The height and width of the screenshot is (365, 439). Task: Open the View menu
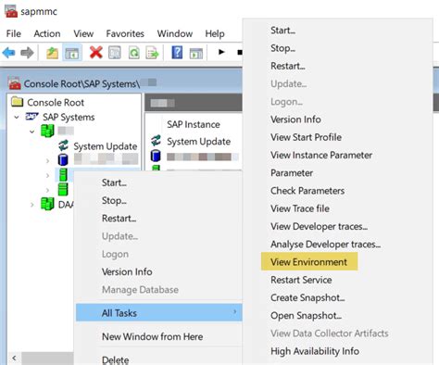83,33
